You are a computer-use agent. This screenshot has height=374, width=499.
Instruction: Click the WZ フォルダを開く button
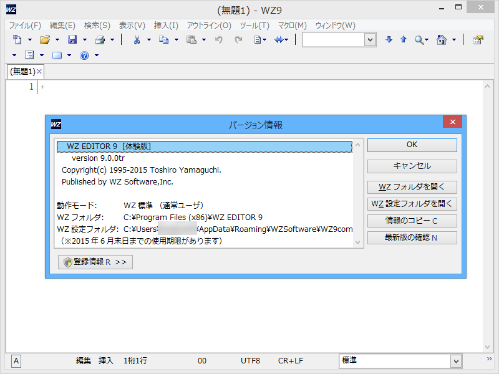[412, 186]
